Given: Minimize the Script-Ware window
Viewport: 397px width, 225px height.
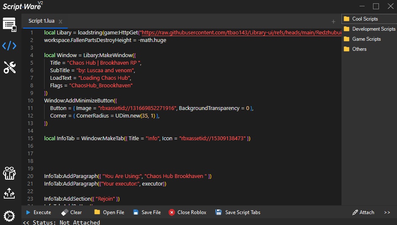Looking at the screenshot, I should 362,6.
